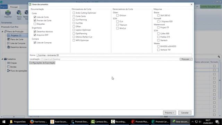Enable WinCut checkbox
This screenshot has width=222, height=125.
(x=117, y=28)
